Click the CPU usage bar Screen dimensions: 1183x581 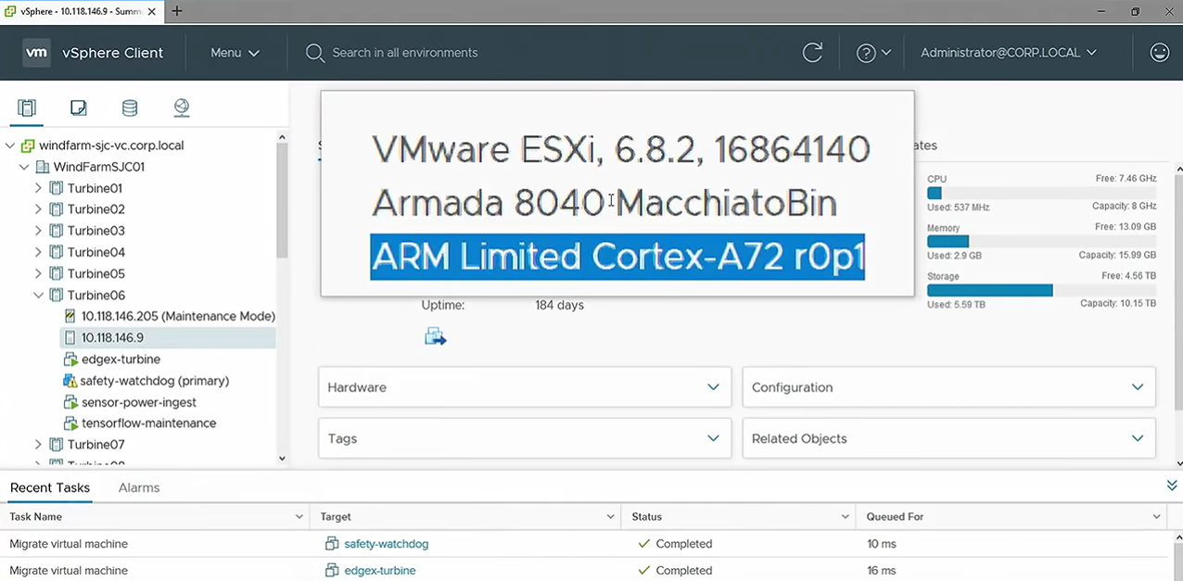pyautogui.click(x=1041, y=193)
